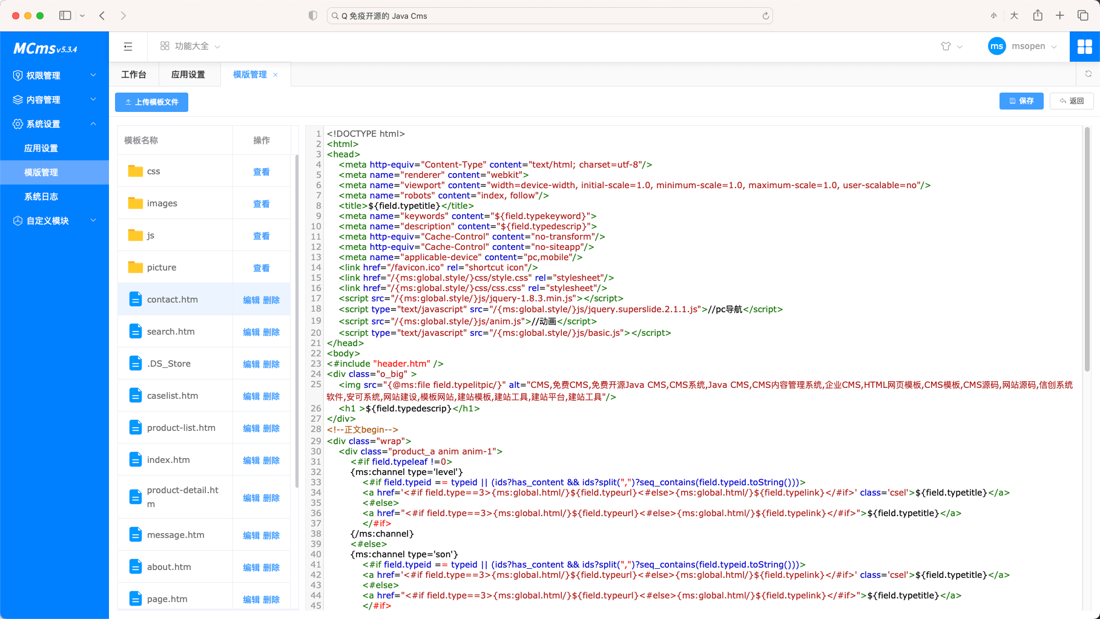Click the Safari share icon
Screen dimensions: 1100x619
pos(1038,16)
